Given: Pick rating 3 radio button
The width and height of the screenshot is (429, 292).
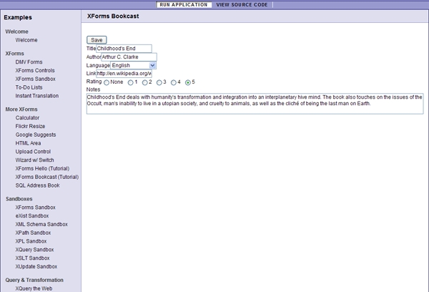Looking at the screenshot, I should click(159, 82).
